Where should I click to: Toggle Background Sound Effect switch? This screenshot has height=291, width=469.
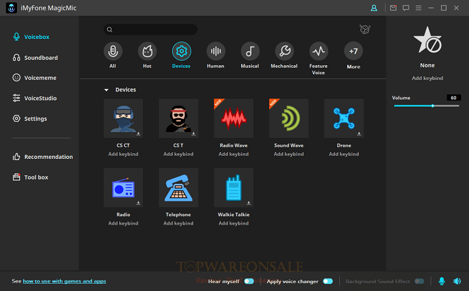(419, 281)
